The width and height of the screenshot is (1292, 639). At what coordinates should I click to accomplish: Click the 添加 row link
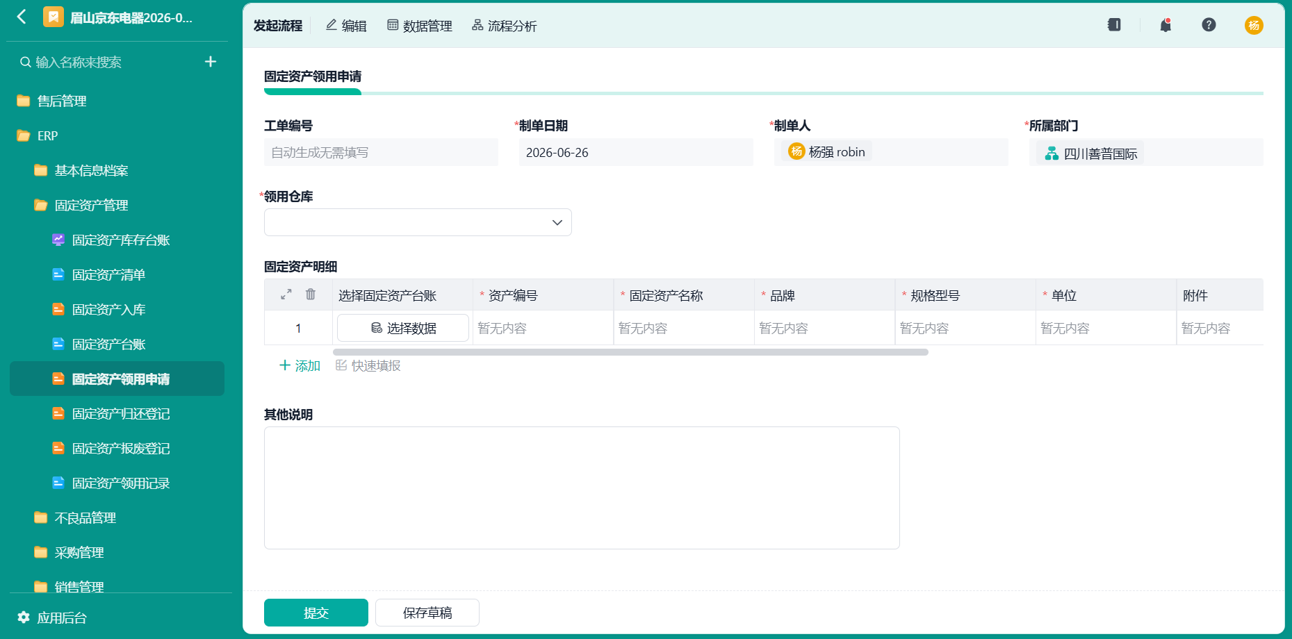[300, 365]
